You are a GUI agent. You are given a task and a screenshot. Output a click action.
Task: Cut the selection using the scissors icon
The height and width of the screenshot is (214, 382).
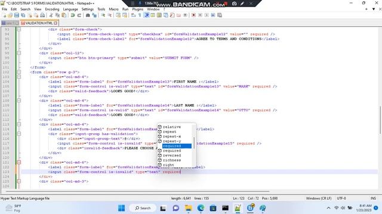(51, 15)
